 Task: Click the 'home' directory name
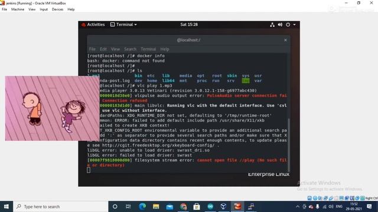pyautogui.click(x=152, y=81)
